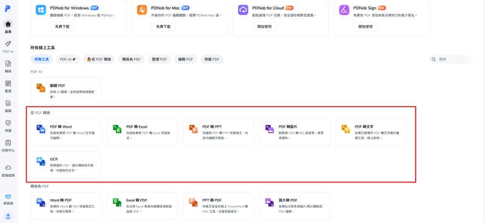Select the Organize PDF (整理 PDF) tab
The height and width of the screenshot is (223, 485).
159,59
